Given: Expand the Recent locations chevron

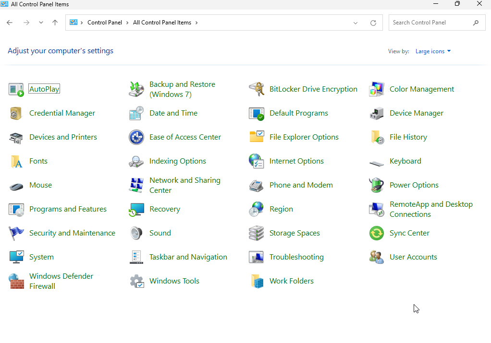Looking at the screenshot, I should (41, 23).
